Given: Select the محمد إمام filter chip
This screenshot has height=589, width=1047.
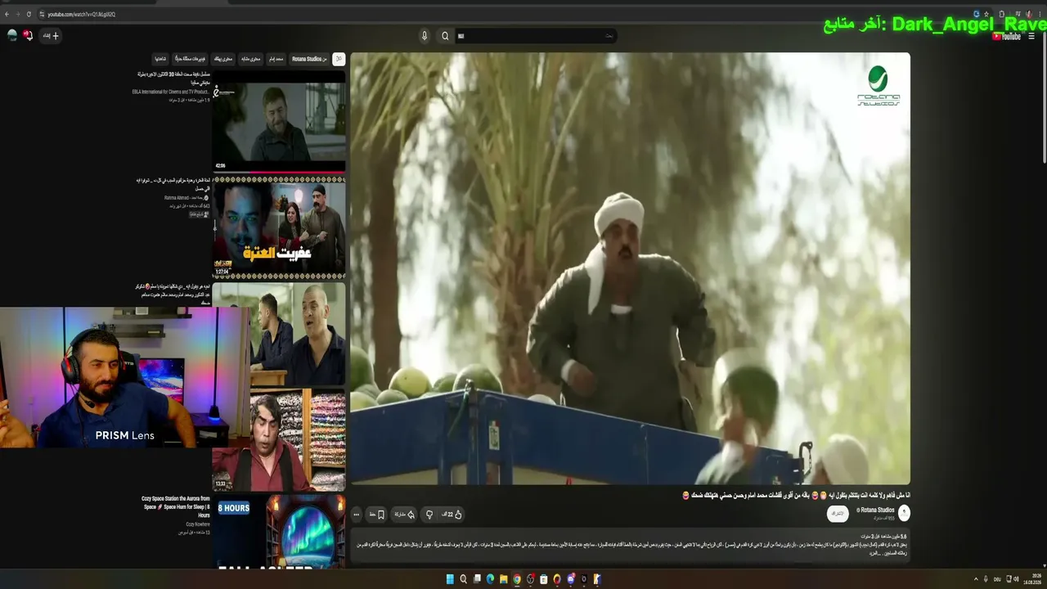Looking at the screenshot, I should coord(276,59).
